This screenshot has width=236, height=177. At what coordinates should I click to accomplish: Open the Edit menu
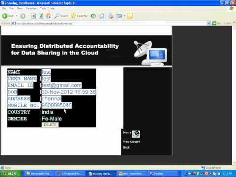(x=11, y=8)
